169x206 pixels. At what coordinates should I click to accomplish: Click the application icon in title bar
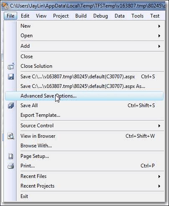tap(5, 5)
